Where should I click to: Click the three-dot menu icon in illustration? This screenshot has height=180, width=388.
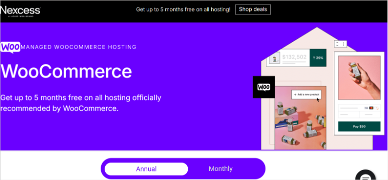pos(343,44)
